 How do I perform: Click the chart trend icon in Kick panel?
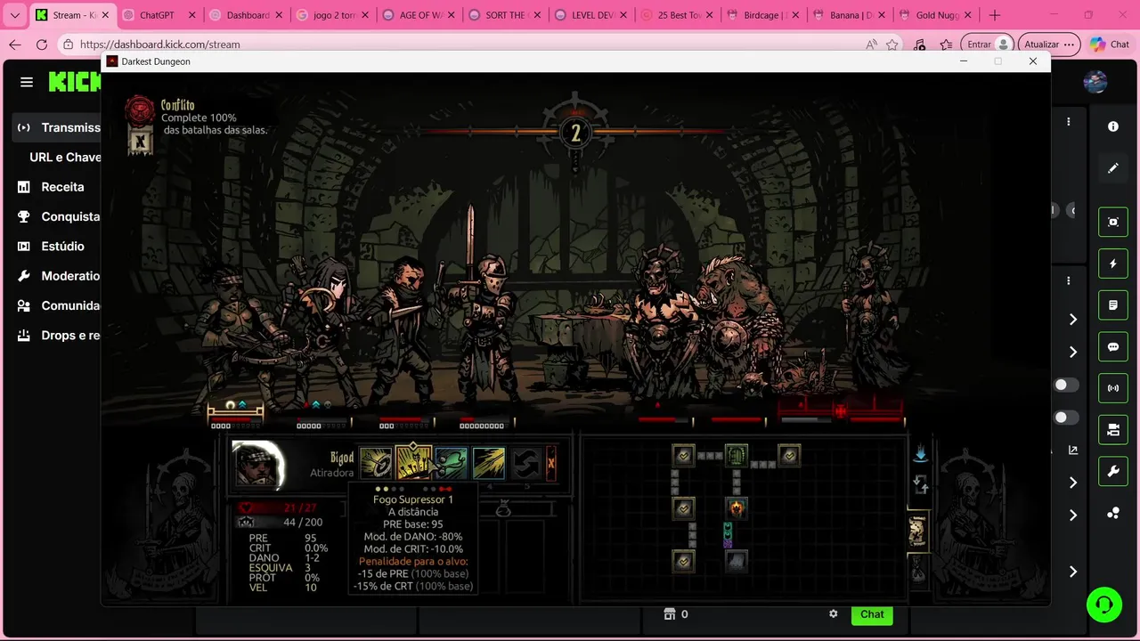point(1073,450)
